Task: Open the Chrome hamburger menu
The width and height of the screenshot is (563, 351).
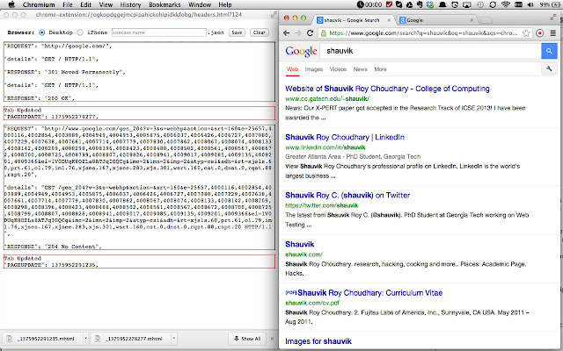Action: click(553, 33)
